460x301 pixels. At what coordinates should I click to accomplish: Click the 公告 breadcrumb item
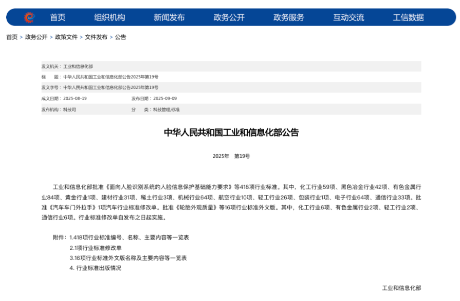click(x=120, y=37)
